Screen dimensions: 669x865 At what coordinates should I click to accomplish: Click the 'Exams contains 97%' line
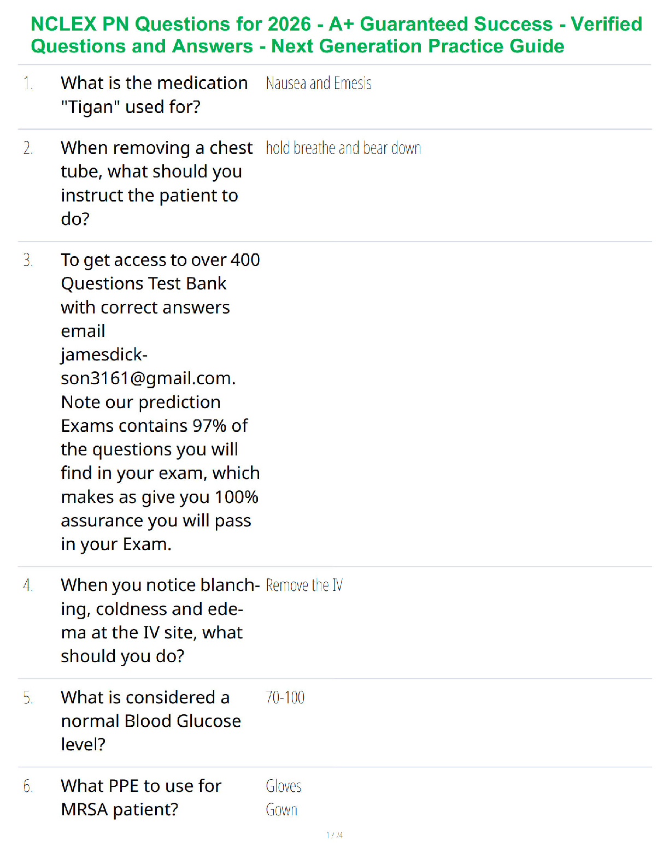(x=154, y=425)
